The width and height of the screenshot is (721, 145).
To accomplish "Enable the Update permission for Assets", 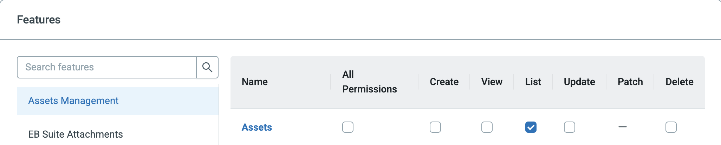I will [x=570, y=127].
